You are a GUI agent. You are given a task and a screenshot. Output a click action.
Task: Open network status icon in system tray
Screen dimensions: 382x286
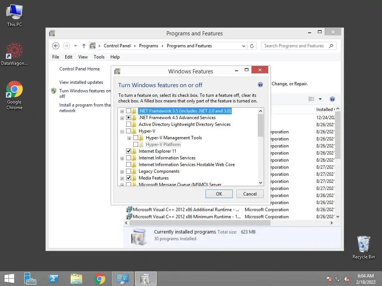click(x=338, y=279)
